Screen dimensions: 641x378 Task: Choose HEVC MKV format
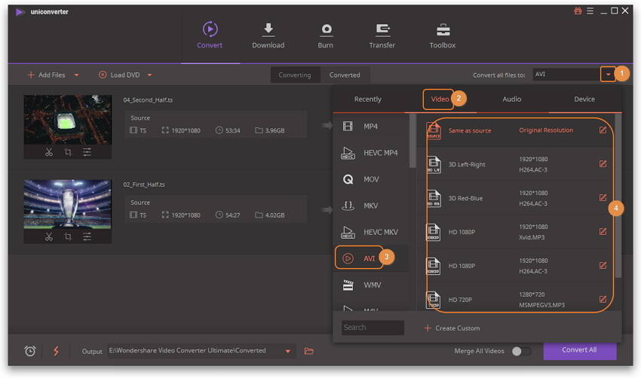click(371, 232)
